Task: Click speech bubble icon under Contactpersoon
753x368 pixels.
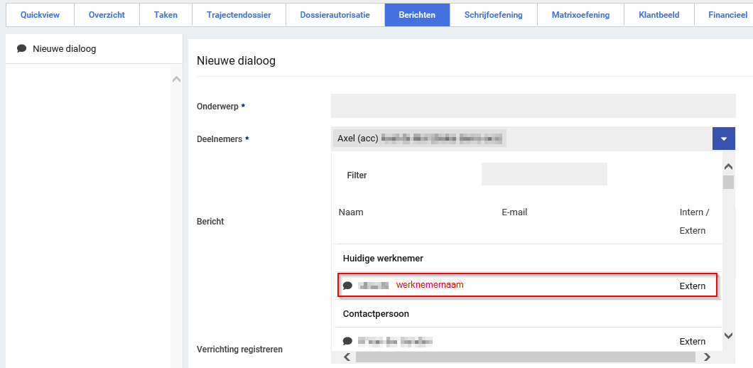Action: point(347,342)
